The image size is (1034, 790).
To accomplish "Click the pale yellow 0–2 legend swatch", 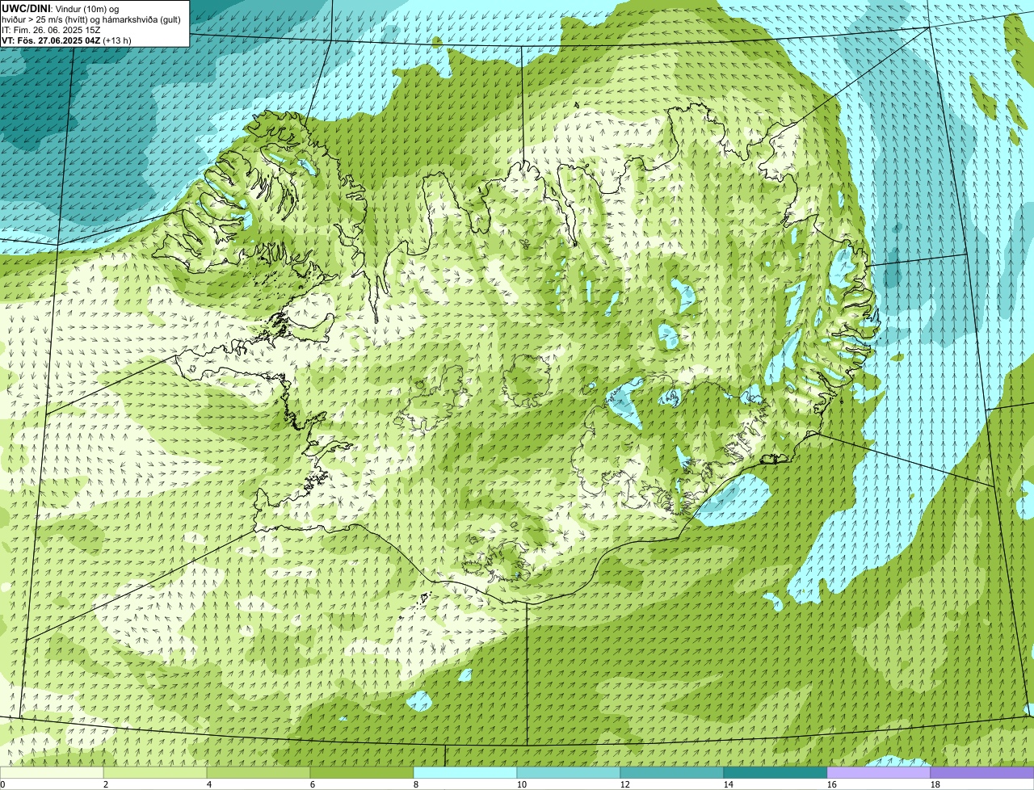I will pyautogui.click(x=52, y=772).
